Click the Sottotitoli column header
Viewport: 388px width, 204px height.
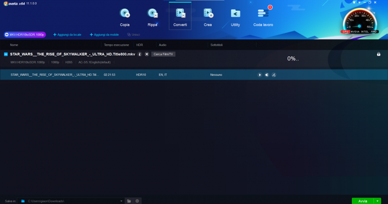click(x=216, y=45)
